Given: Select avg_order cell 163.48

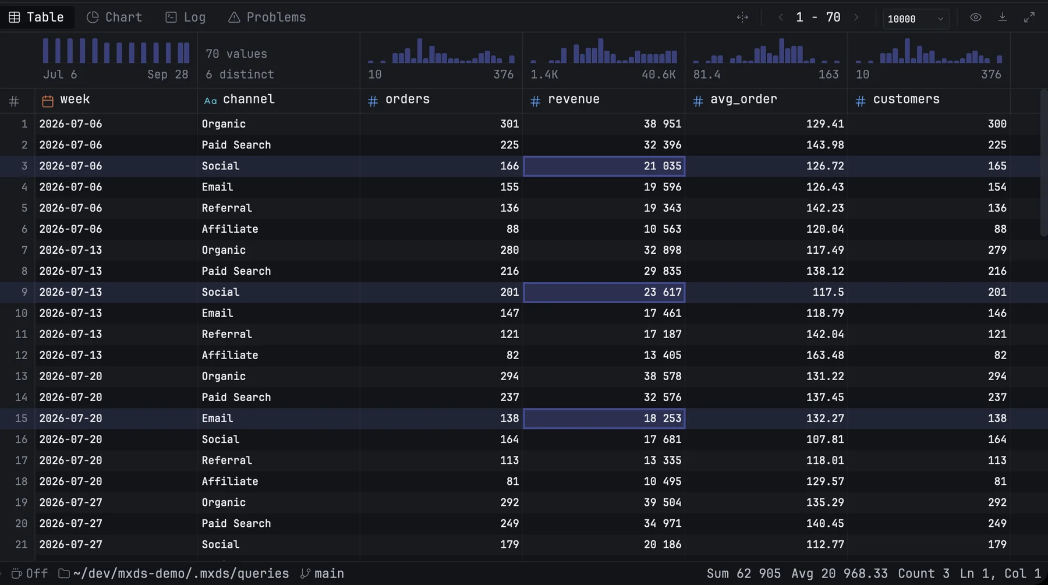Looking at the screenshot, I should [x=766, y=355].
